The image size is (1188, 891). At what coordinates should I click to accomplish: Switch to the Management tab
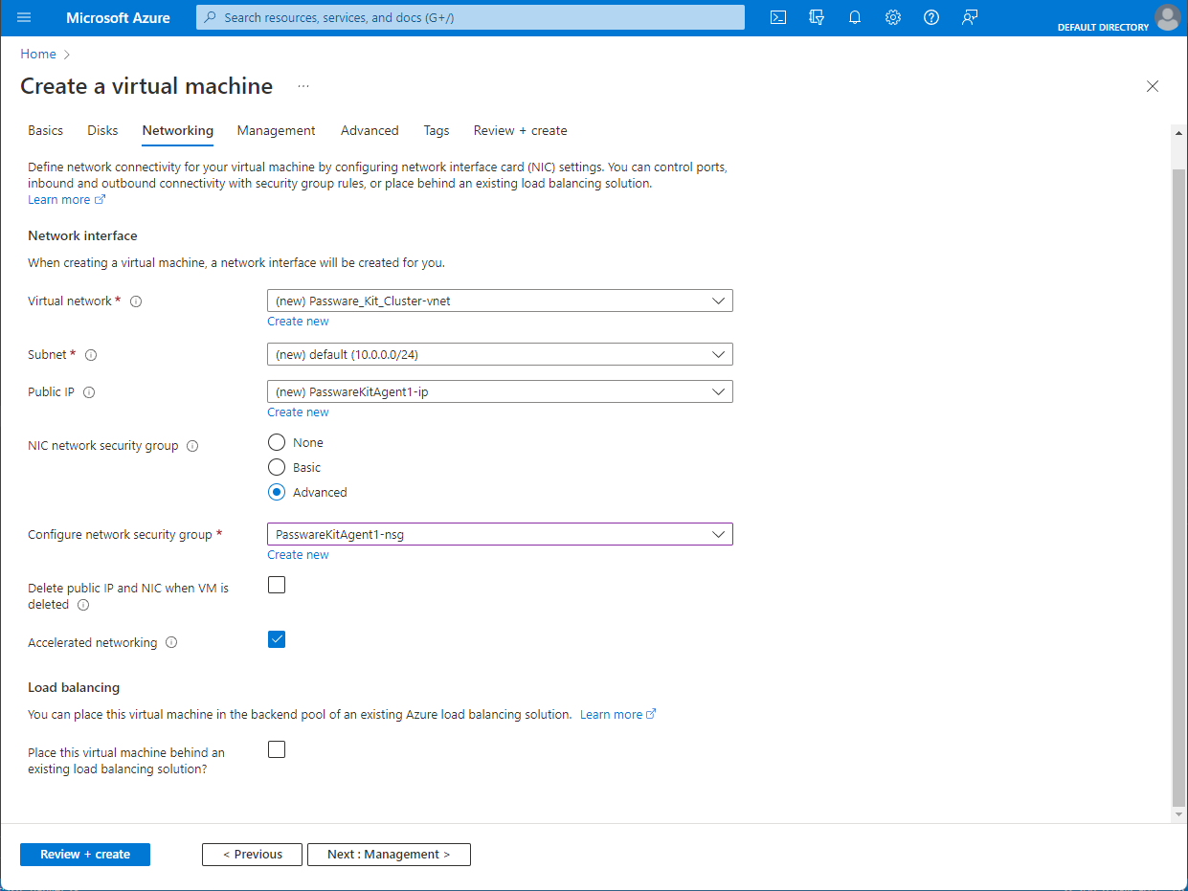tap(276, 130)
